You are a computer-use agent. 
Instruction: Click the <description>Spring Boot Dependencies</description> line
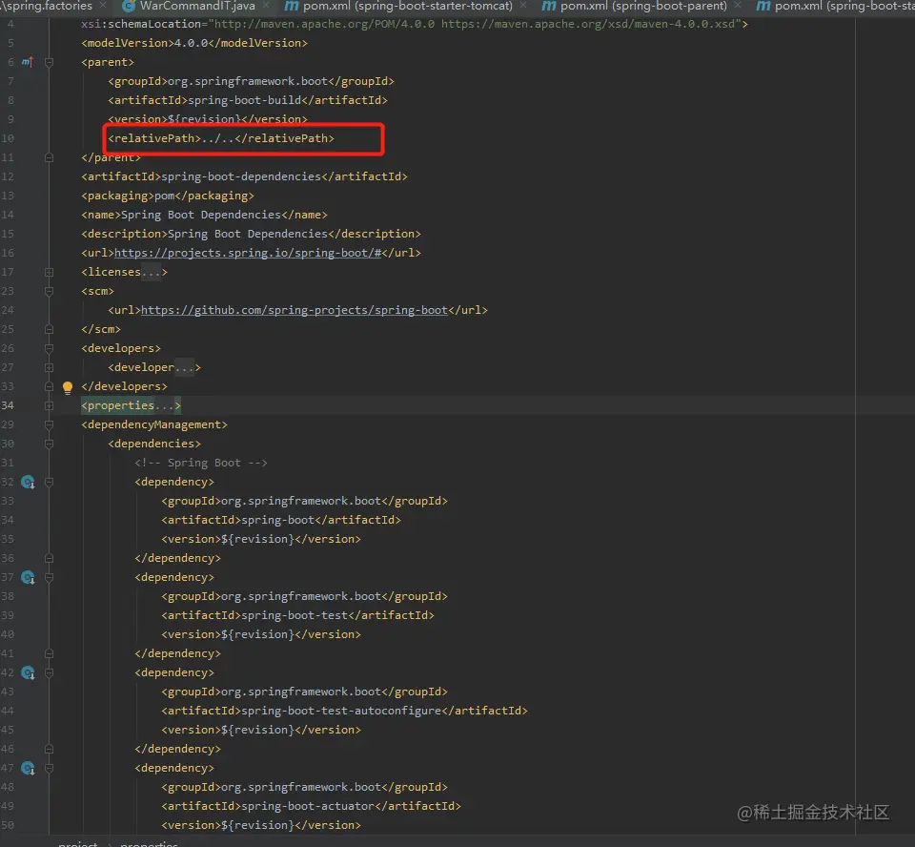[x=251, y=234]
